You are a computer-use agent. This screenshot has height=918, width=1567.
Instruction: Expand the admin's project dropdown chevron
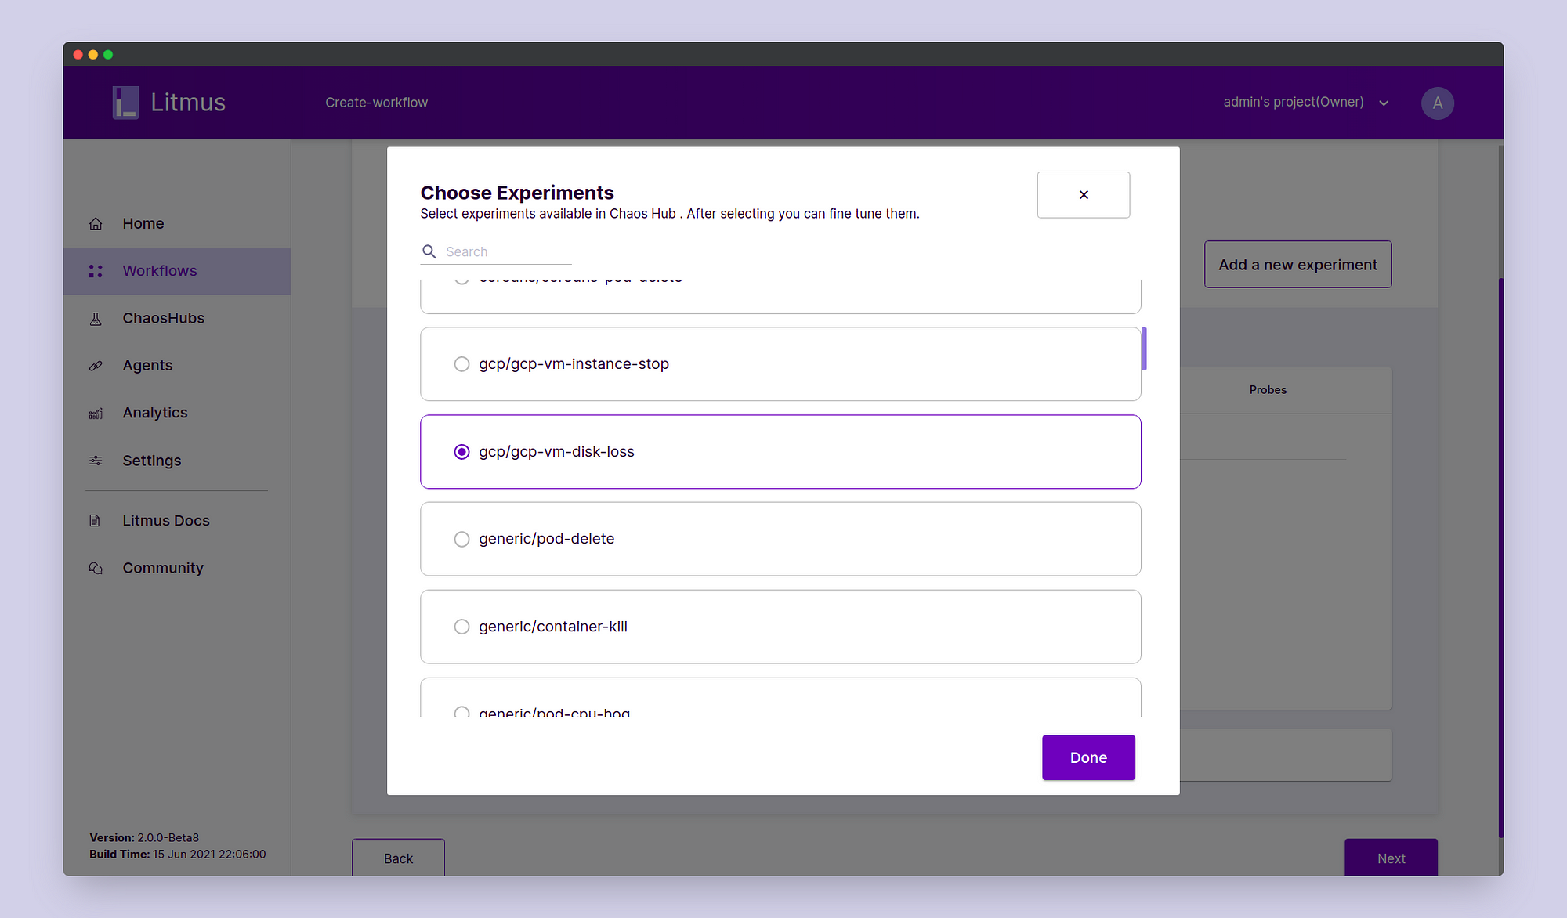[1384, 103]
